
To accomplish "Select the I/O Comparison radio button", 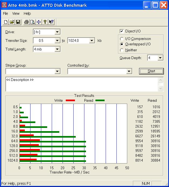I will click(x=122, y=39).
